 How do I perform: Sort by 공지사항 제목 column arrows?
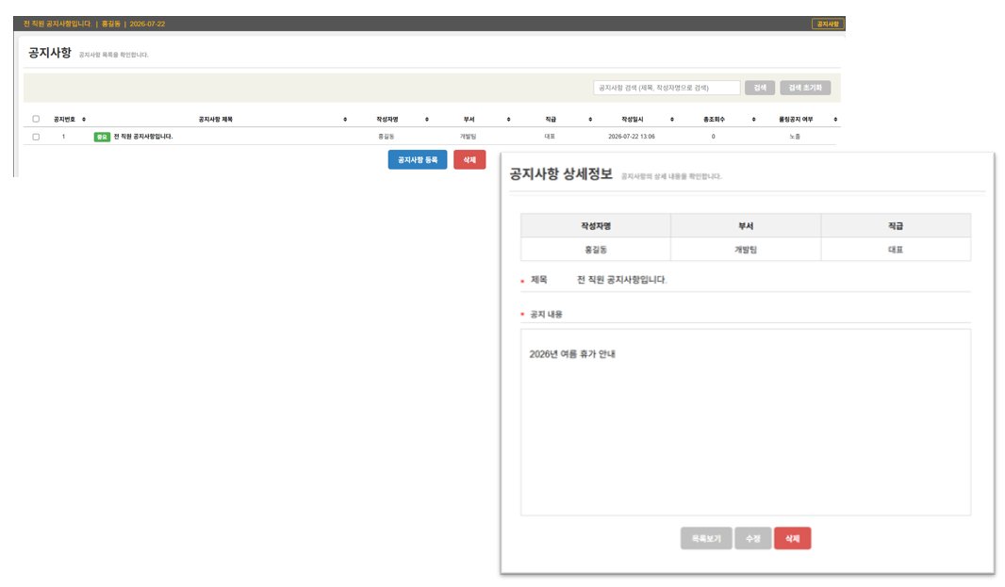tap(345, 120)
